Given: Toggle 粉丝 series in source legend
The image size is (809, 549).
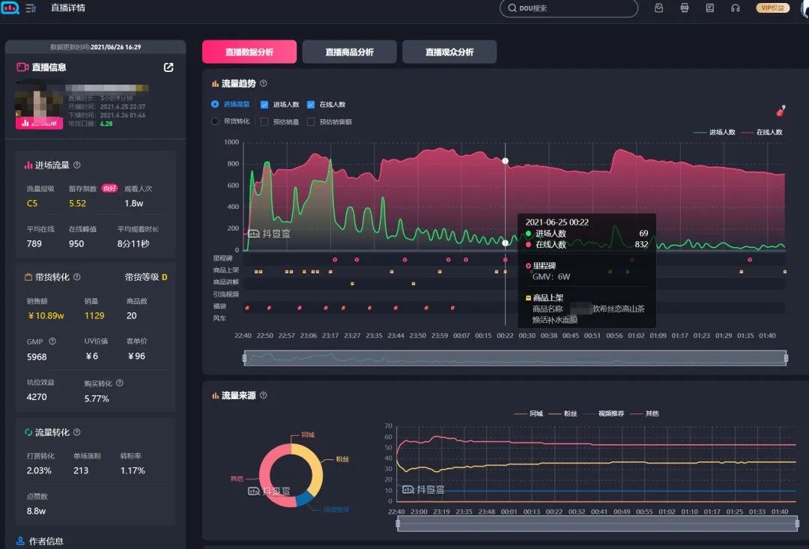Looking at the screenshot, I should (563, 413).
